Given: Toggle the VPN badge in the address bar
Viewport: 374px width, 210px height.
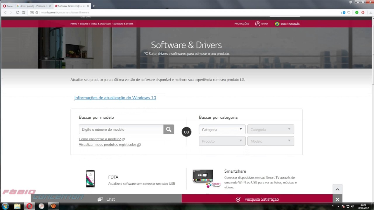Looking at the screenshot, I should point(32,13).
